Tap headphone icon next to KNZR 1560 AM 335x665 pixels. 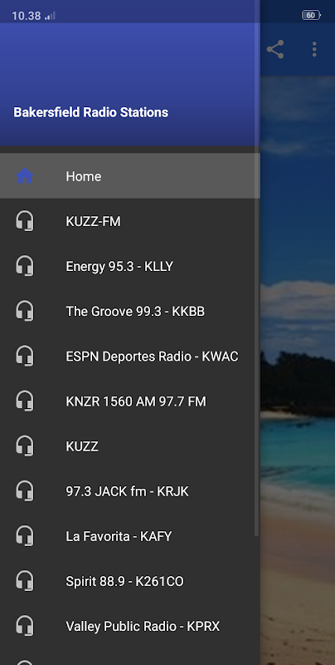tap(25, 401)
